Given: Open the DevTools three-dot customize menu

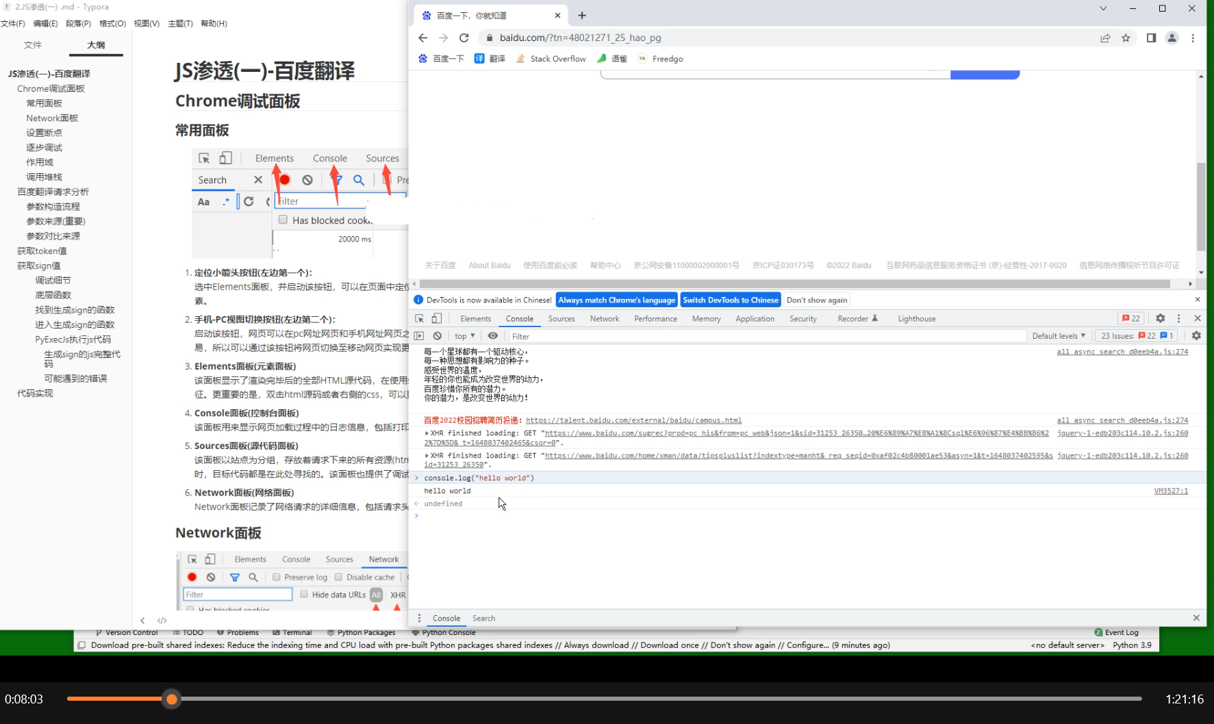Looking at the screenshot, I should coord(1178,319).
